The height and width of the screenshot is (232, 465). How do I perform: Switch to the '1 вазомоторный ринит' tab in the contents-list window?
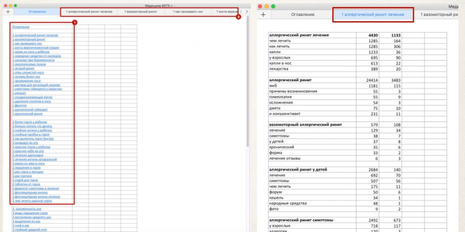pyautogui.click(x=140, y=12)
